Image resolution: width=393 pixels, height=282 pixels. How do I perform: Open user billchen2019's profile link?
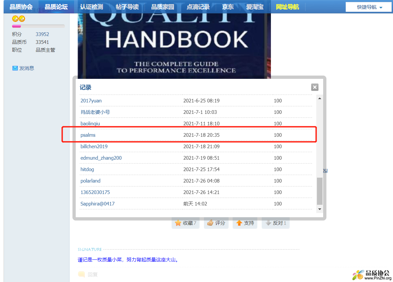(94, 147)
